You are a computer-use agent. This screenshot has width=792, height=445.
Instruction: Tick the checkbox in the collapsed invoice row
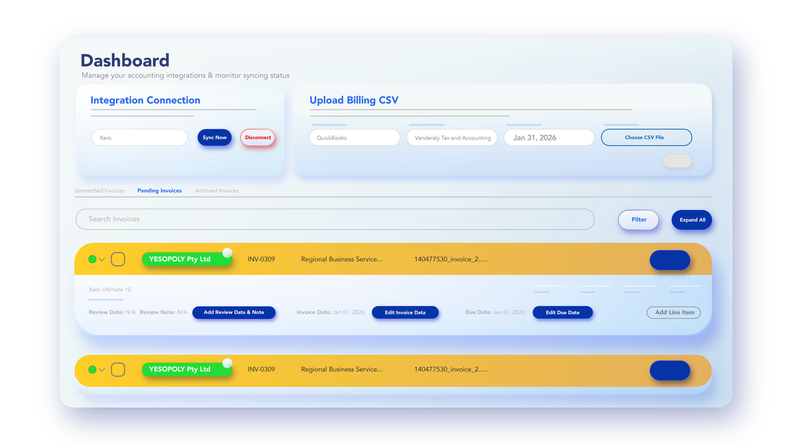(118, 369)
